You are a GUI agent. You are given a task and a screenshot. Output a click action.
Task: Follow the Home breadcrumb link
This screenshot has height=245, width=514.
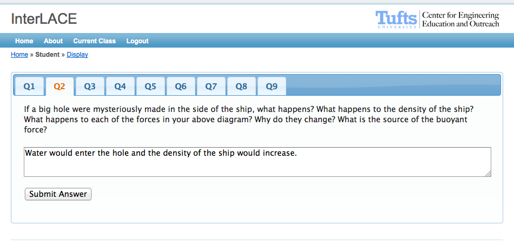click(19, 55)
